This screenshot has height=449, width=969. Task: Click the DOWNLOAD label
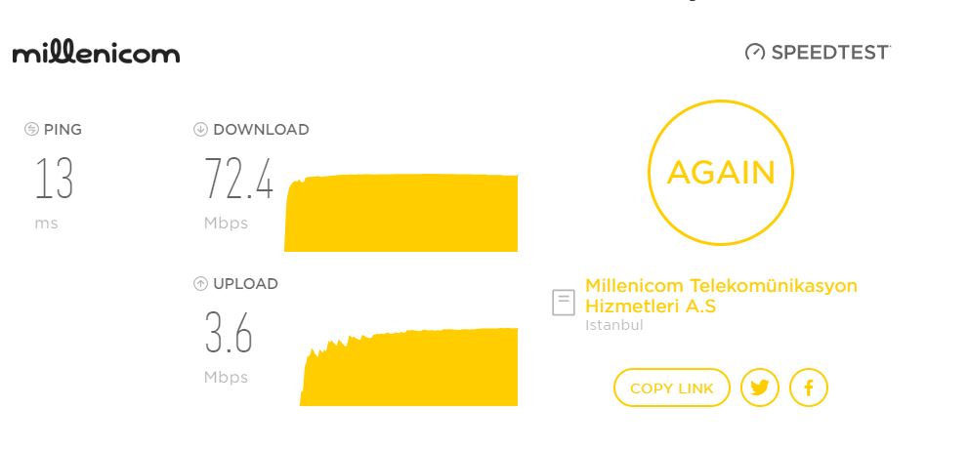pyautogui.click(x=261, y=130)
